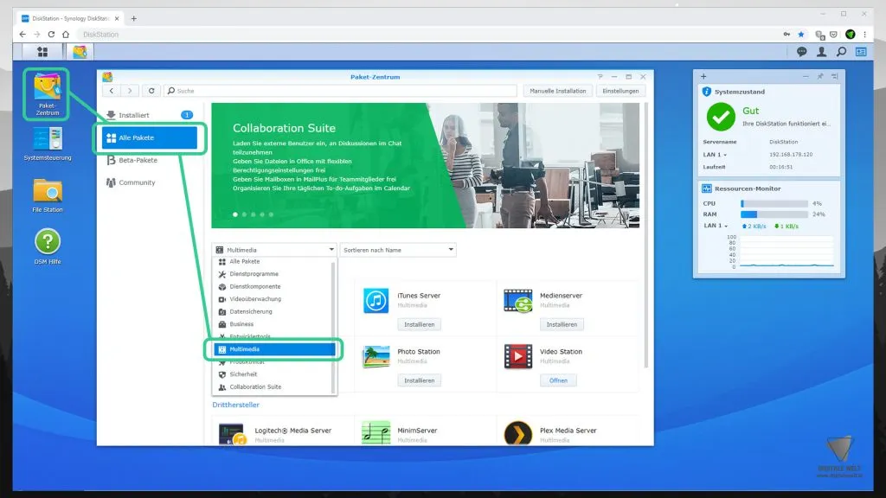Viewport: 886px width, 498px height.
Task: Open the Multimedia category dropdown
Action: pyautogui.click(x=274, y=250)
